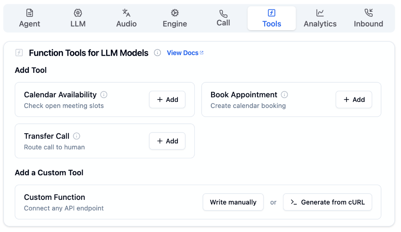Click the function icon beside Function Tools heading
This screenshot has width=401, height=232.
[19, 53]
